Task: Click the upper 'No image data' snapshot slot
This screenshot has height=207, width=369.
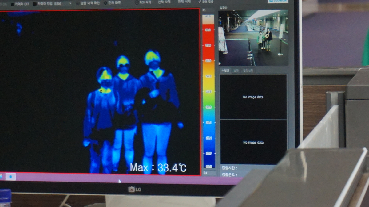Action: click(253, 97)
